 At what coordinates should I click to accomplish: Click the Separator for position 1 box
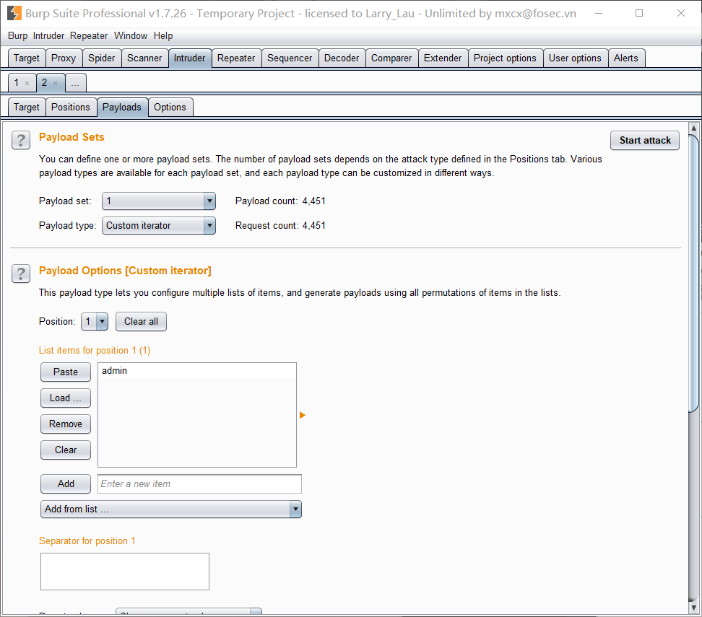tap(125, 572)
